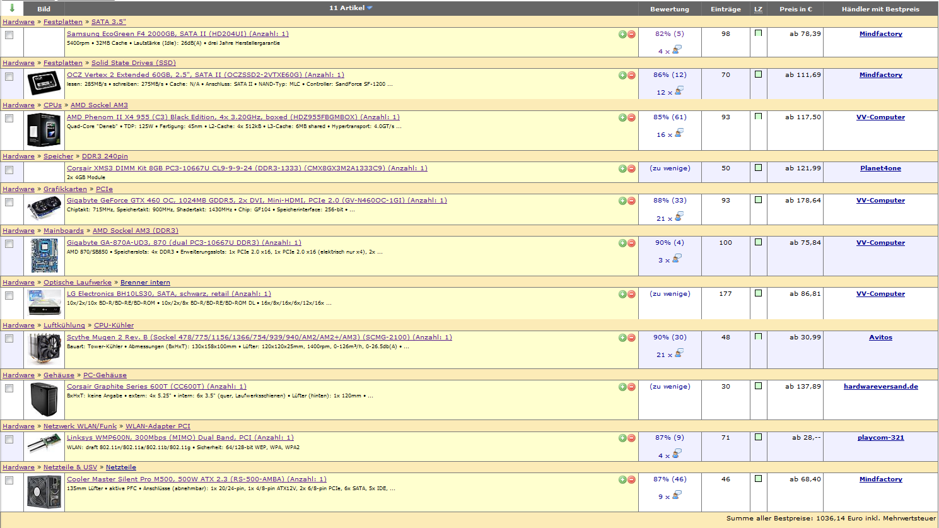The height and width of the screenshot is (528, 939).
Task: Click the green down arrow in the header
Action: (12, 8)
